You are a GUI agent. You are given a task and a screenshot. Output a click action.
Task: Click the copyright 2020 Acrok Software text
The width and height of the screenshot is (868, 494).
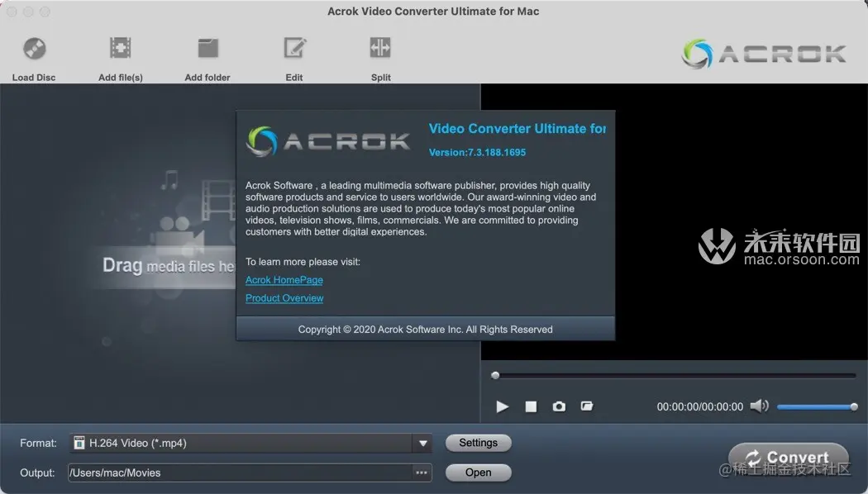click(x=425, y=329)
